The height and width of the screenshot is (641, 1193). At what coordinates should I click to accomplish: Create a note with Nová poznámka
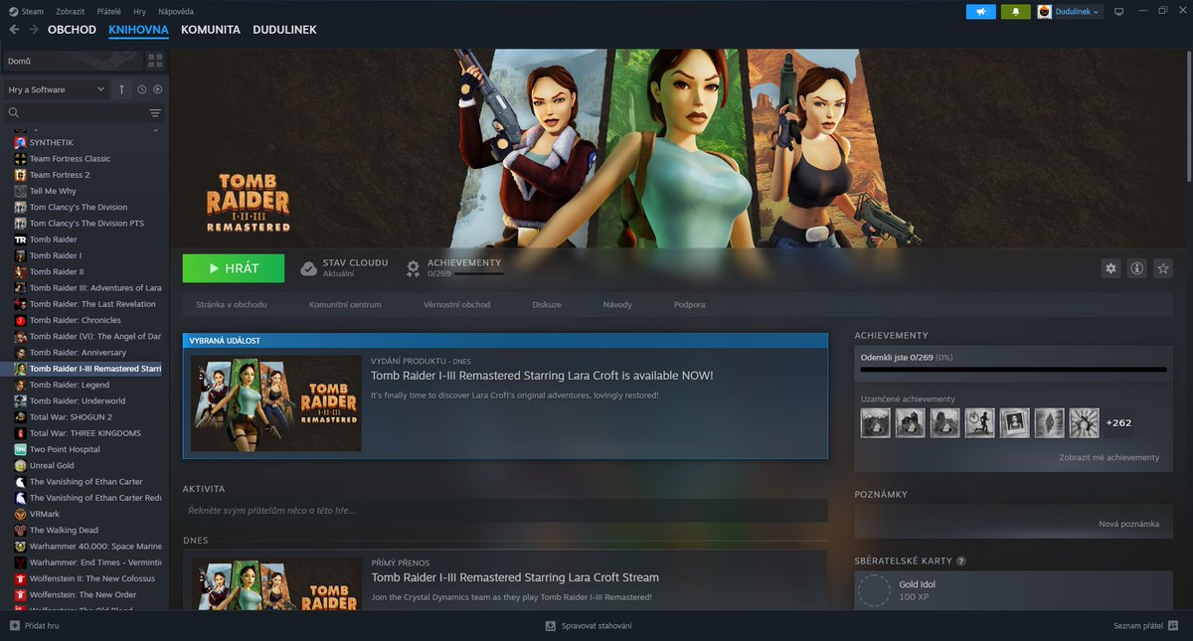click(1128, 523)
